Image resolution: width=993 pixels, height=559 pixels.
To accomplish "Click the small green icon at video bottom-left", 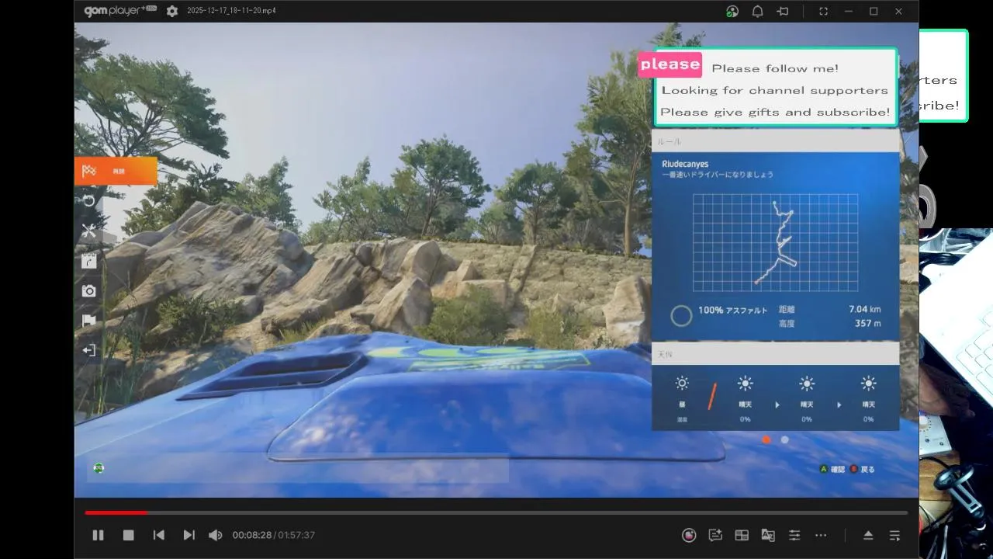I will coord(99,467).
